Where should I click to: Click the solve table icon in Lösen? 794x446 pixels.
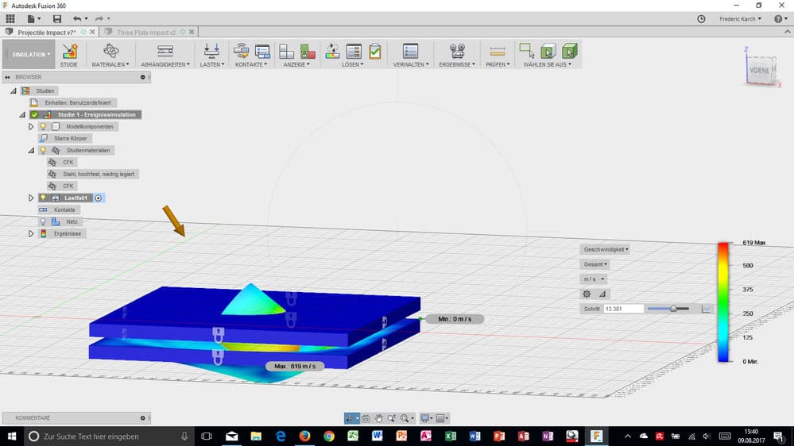click(x=354, y=51)
